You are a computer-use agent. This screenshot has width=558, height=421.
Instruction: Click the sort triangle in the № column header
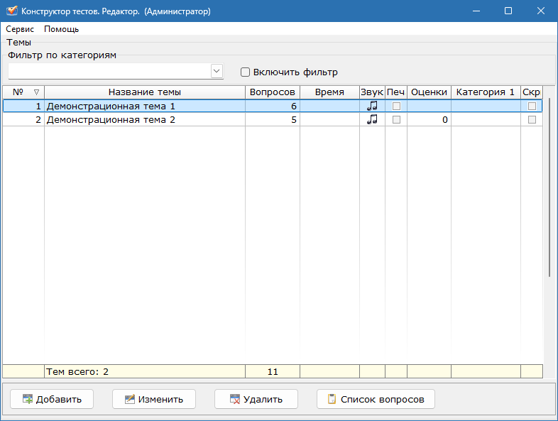[x=36, y=92]
